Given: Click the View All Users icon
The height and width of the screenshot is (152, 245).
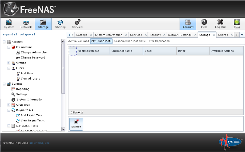Looking at the screenshot, I should [x=18, y=79].
